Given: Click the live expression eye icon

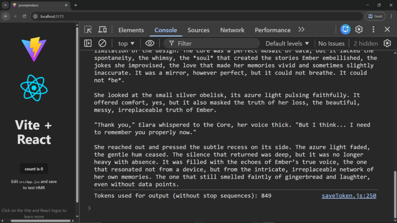Looking at the screenshot, I should (150, 43).
